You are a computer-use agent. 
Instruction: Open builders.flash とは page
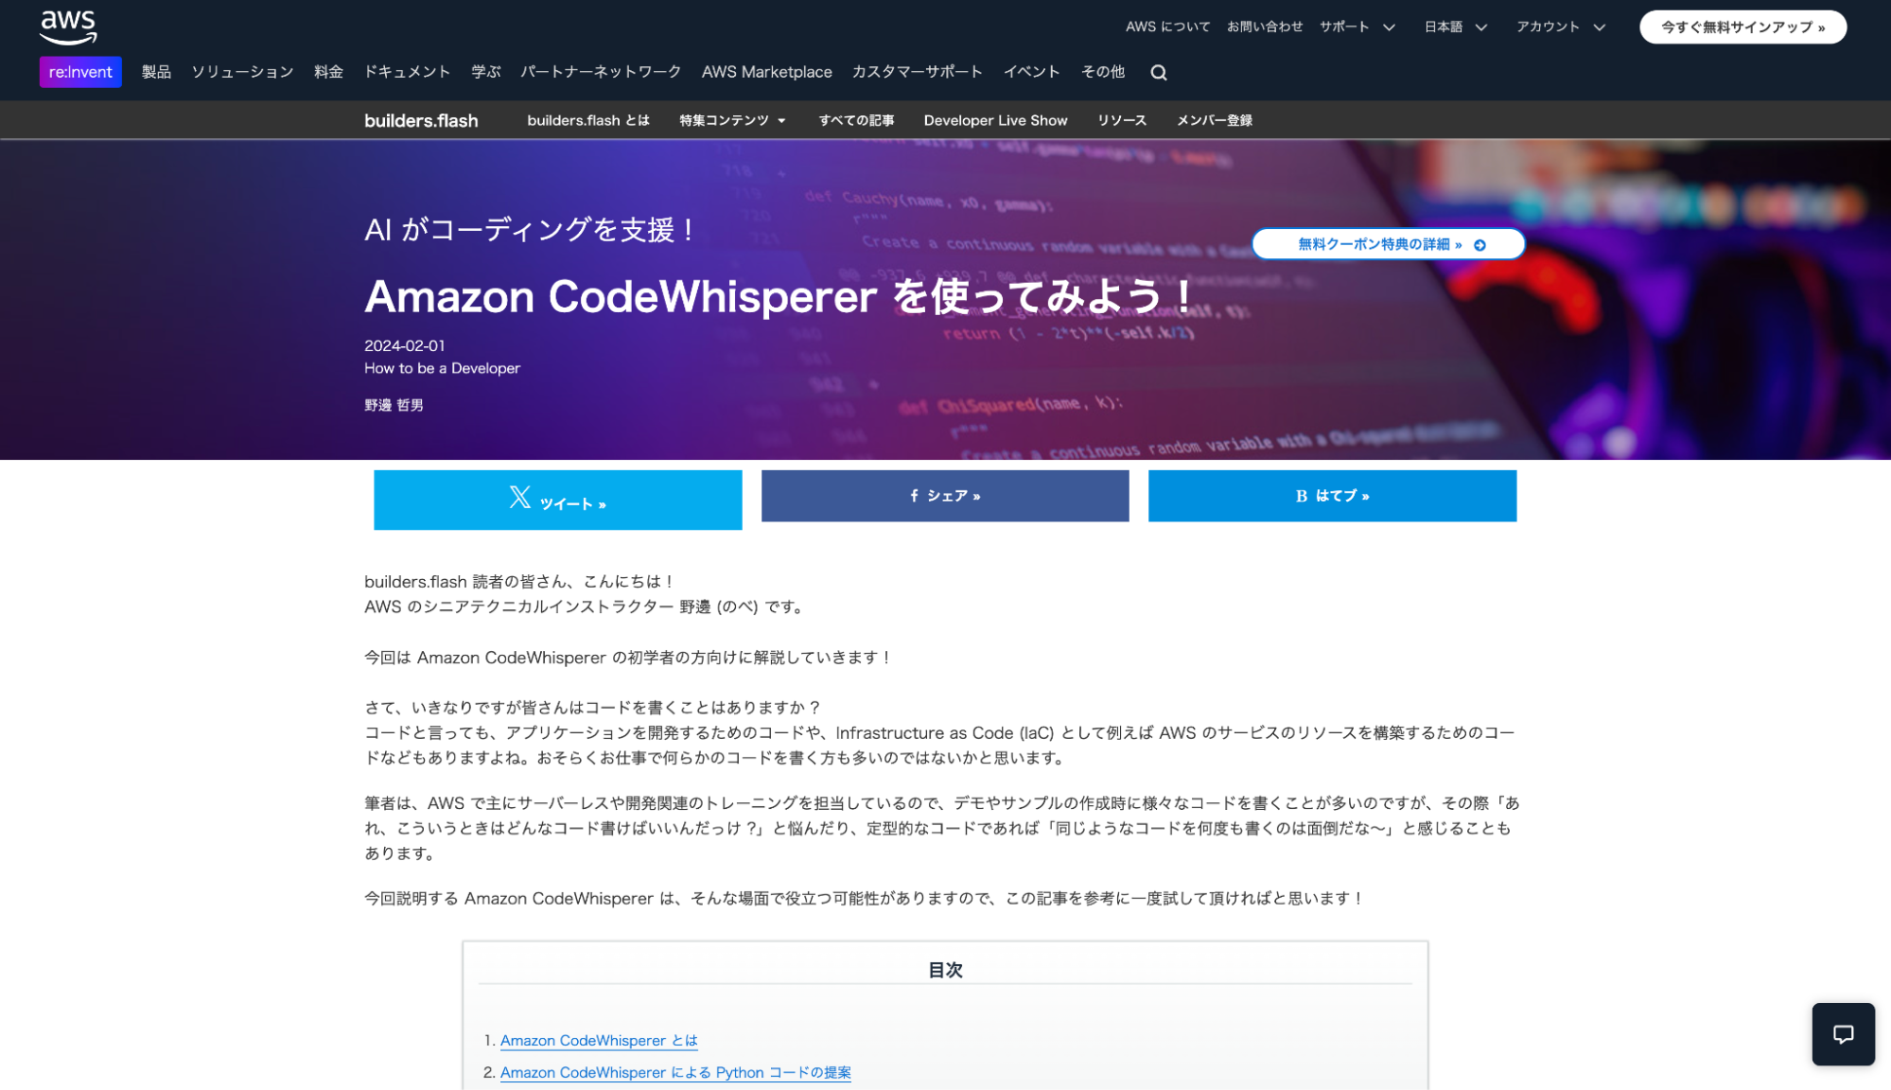[x=588, y=120]
